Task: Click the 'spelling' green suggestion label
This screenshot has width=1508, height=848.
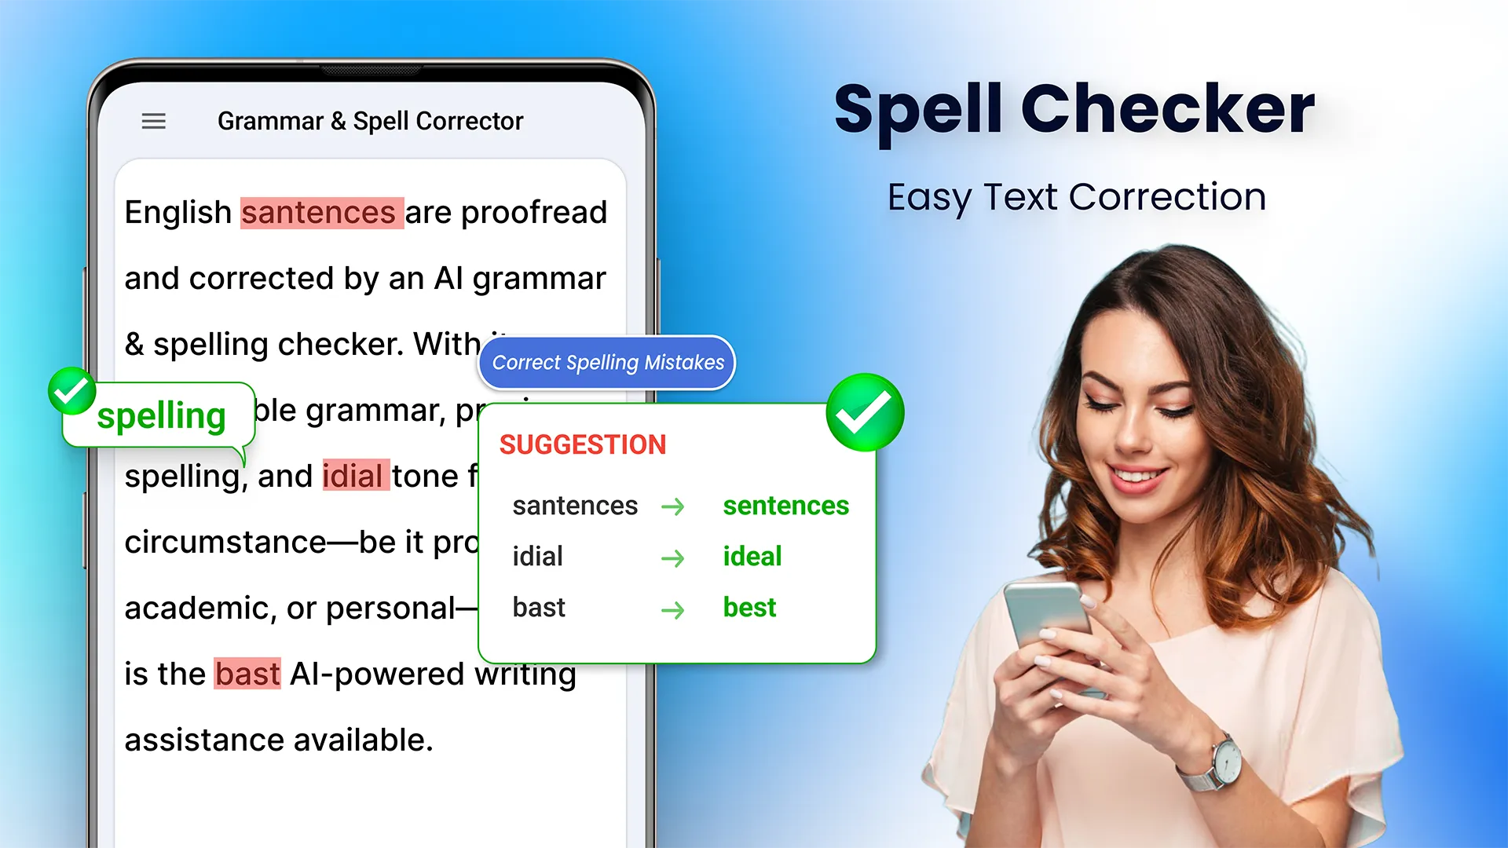Action: [x=160, y=414]
